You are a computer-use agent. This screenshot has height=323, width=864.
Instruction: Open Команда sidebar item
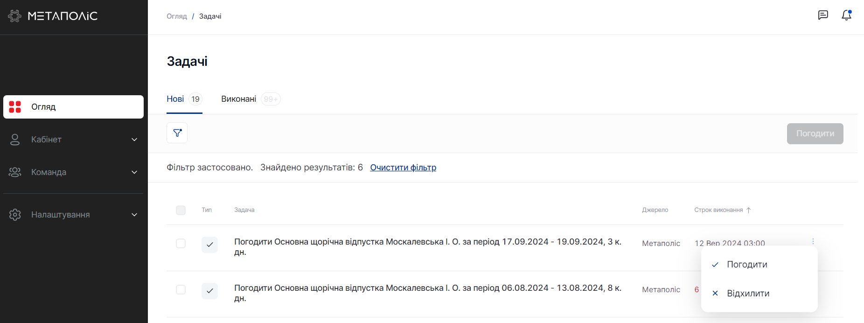(73, 172)
